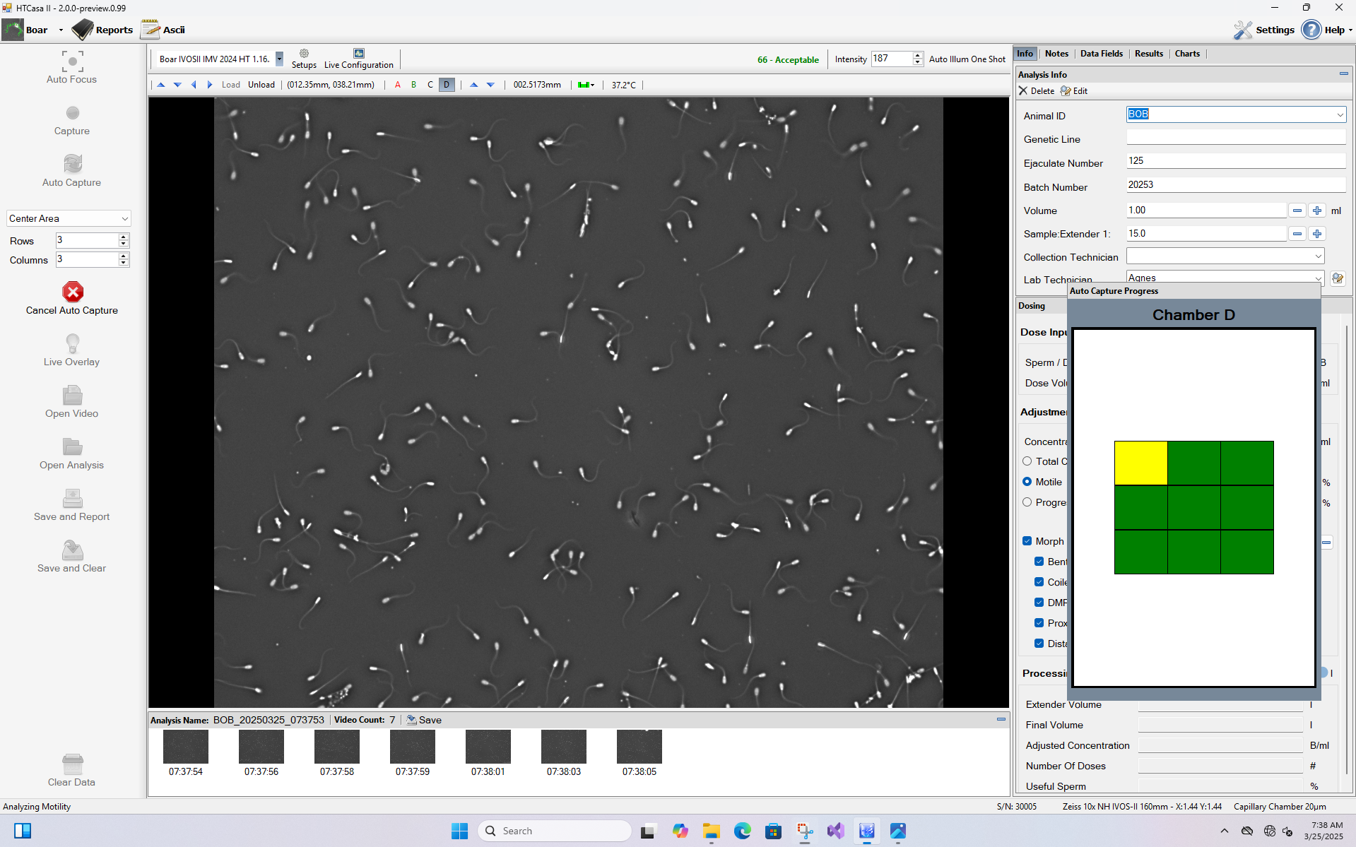
Task: Open the Animal ID dropdown
Action: pos(1339,114)
